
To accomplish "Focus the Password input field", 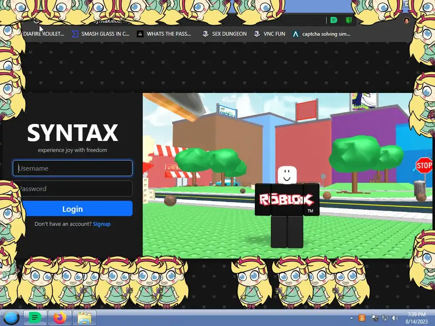I will pos(73,188).
